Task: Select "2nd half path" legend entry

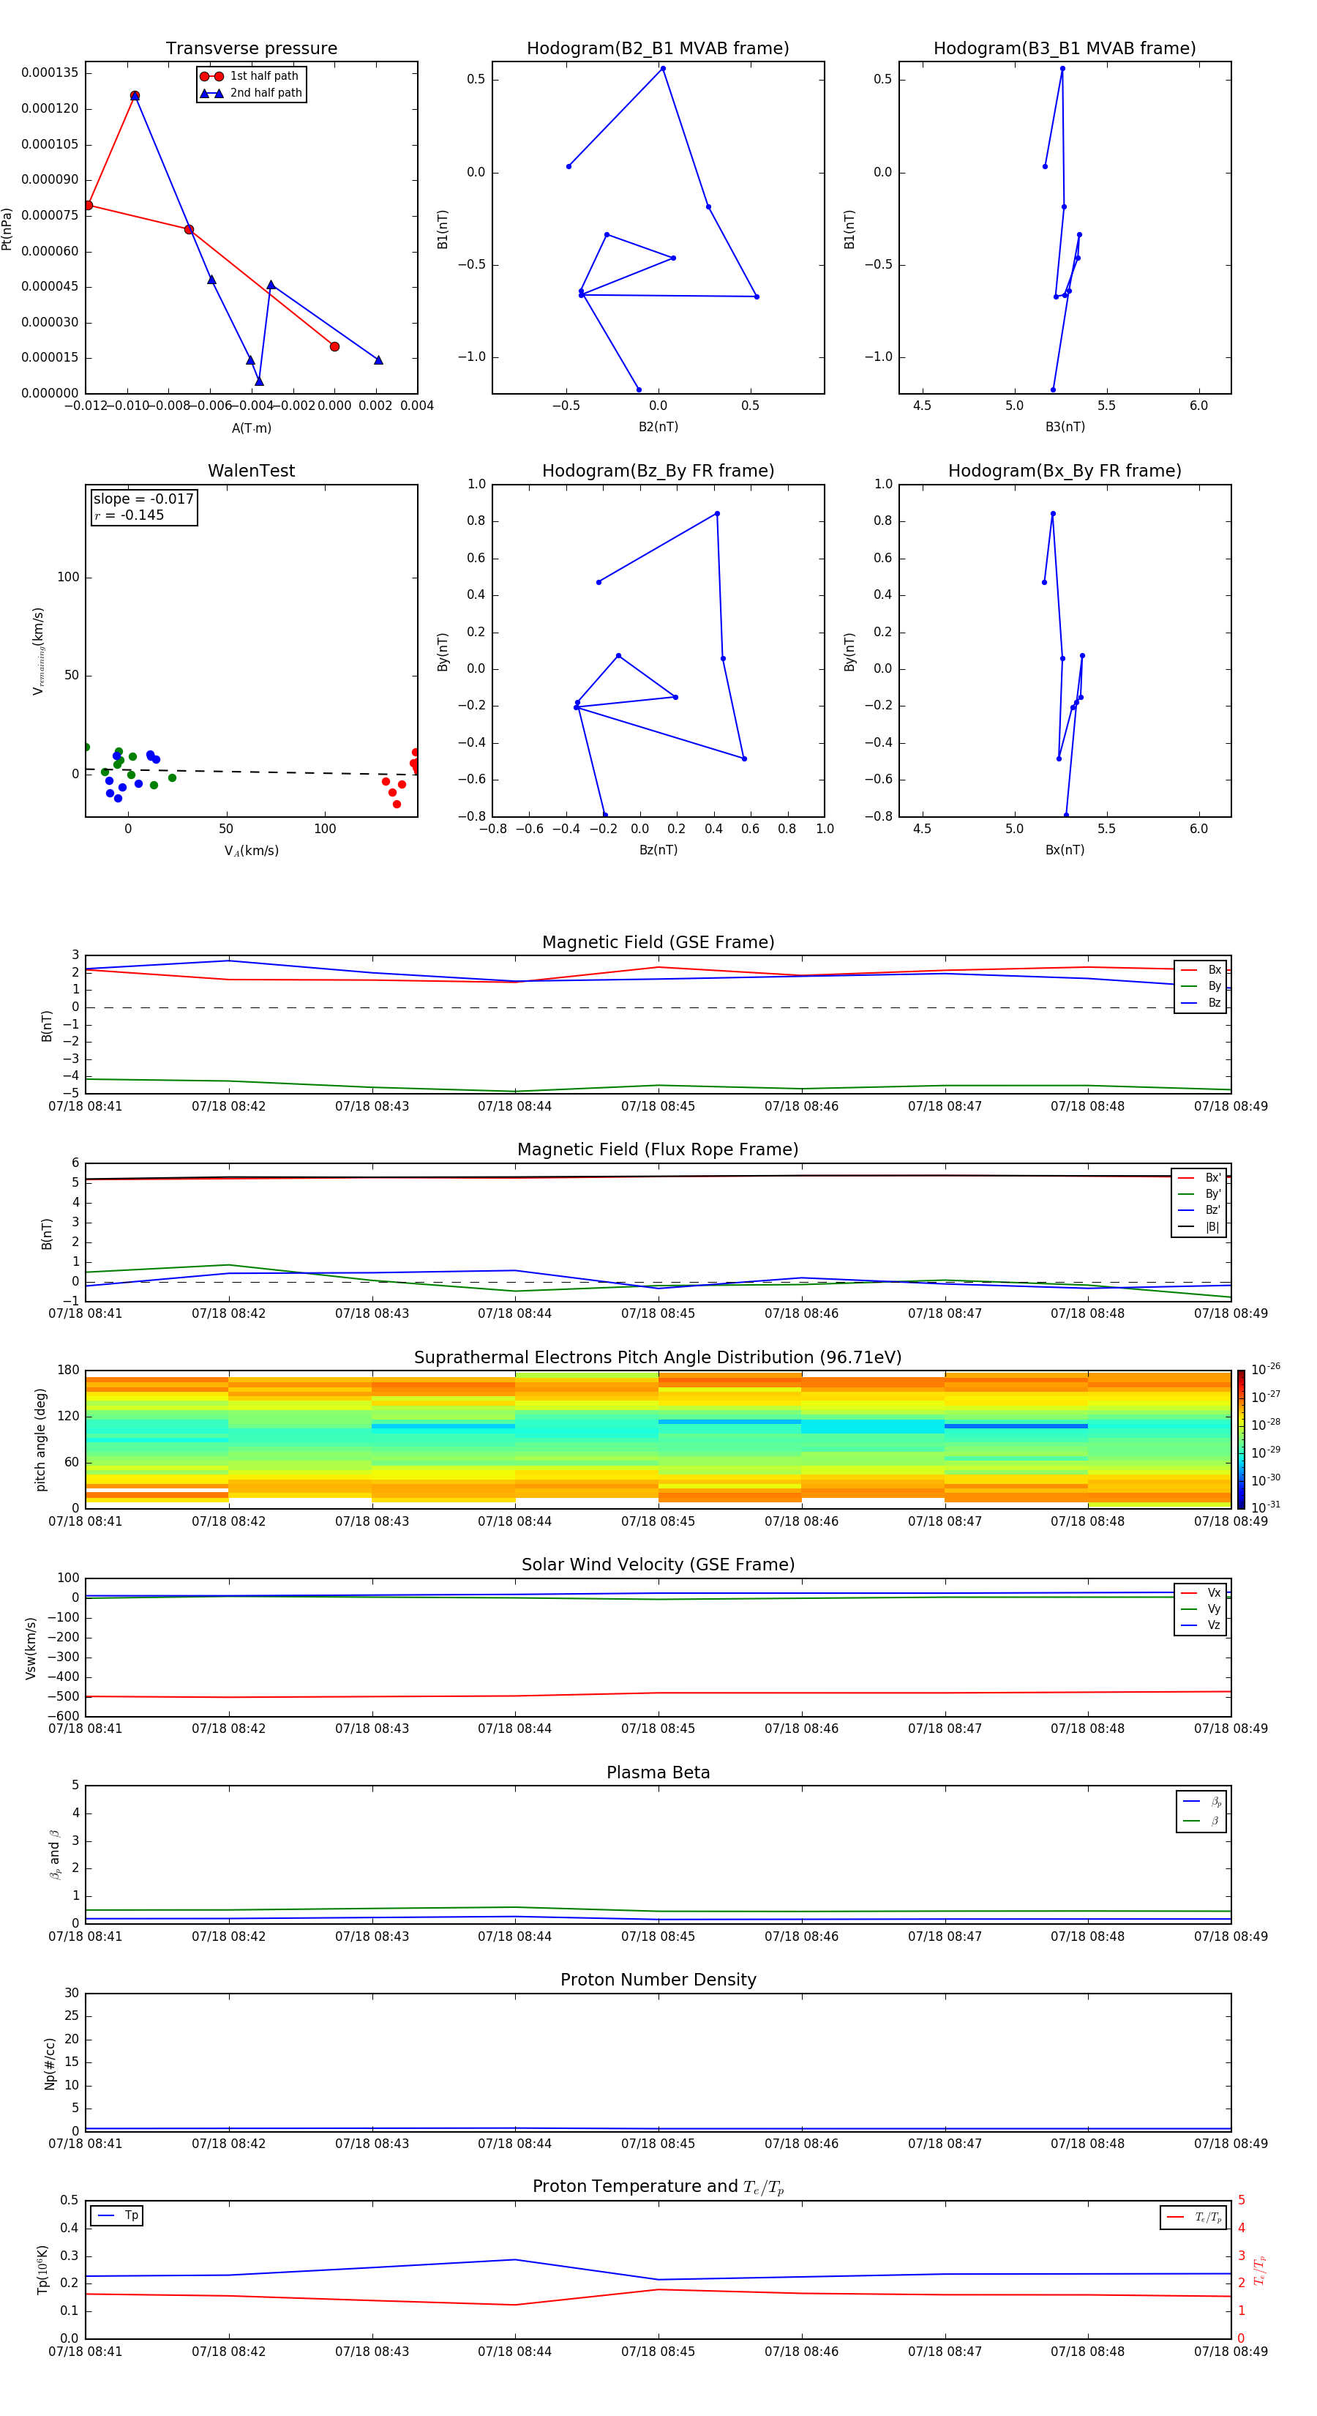Action: 250,93
